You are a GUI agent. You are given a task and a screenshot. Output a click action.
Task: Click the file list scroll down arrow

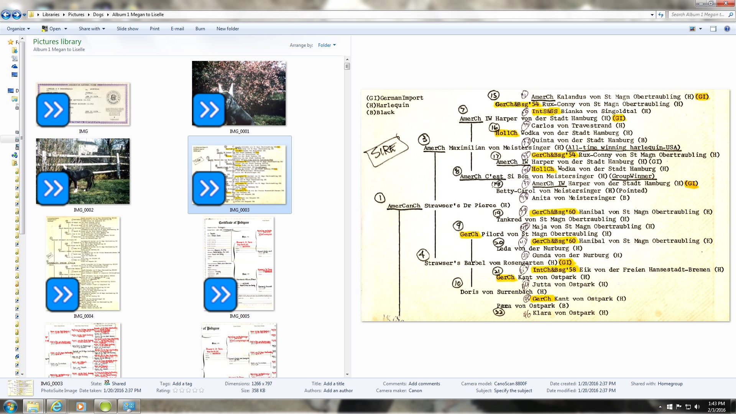click(347, 374)
